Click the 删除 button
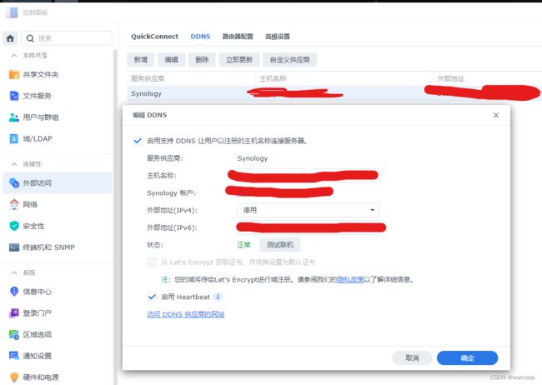Image resolution: width=542 pixels, height=385 pixels. pyautogui.click(x=202, y=59)
